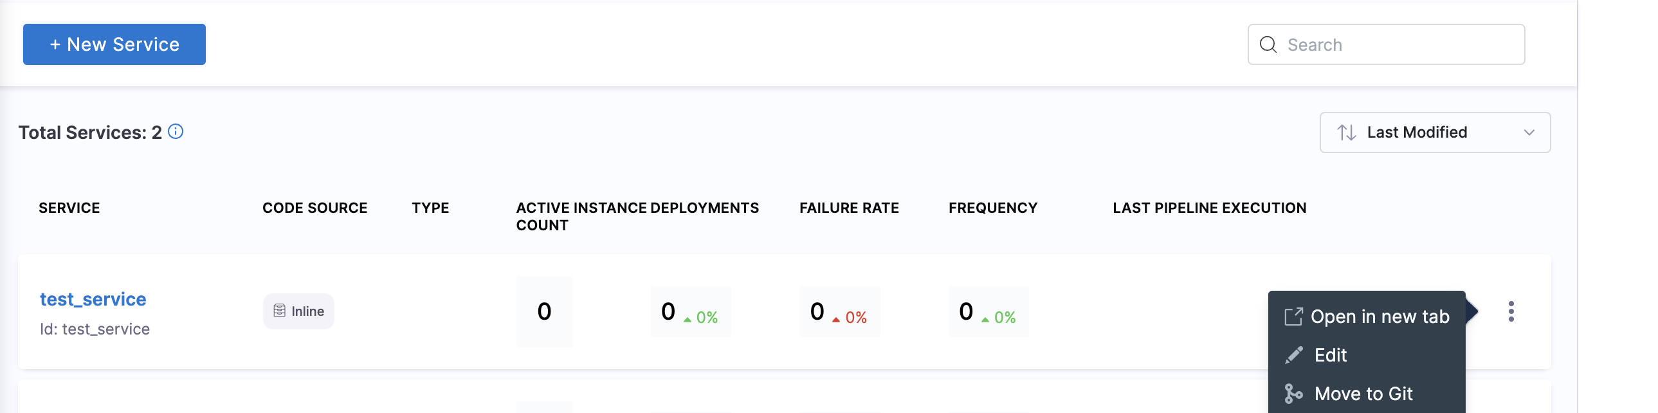1658x413 pixels.
Task: Click the Failure Rate column header
Action: pyautogui.click(x=849, y=208)
